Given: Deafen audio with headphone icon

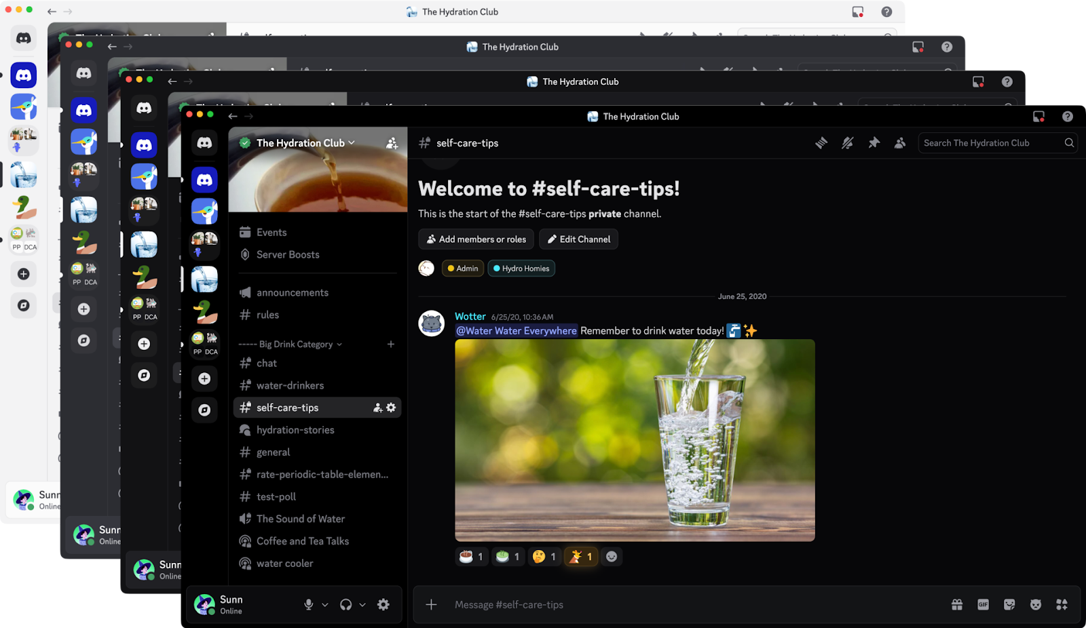Looking at the screenshot, I should point(347,604).
